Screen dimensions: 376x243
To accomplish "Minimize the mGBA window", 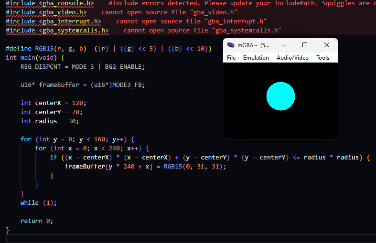I will pyautogui.click(x=283, y=45).
